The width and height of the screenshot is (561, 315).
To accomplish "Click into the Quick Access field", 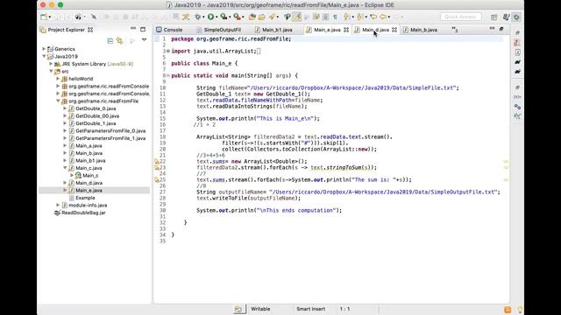I will [x=460, y=17].
